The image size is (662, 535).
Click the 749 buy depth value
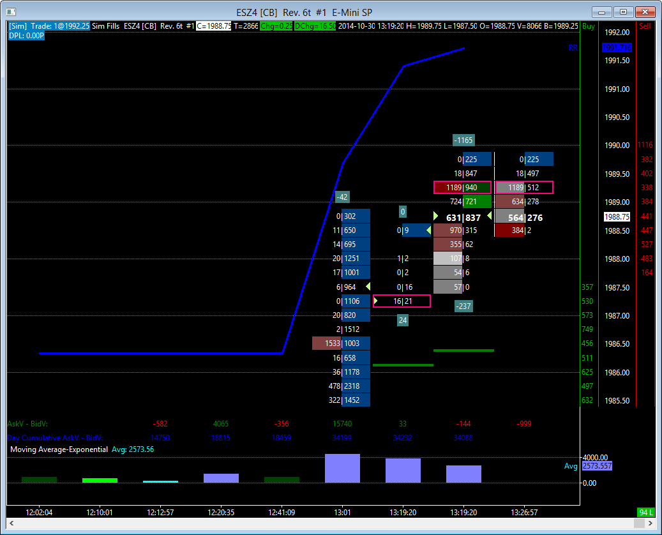click(587, 329)
